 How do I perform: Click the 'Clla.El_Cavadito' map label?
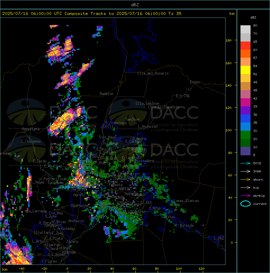(x=164, y=107)
